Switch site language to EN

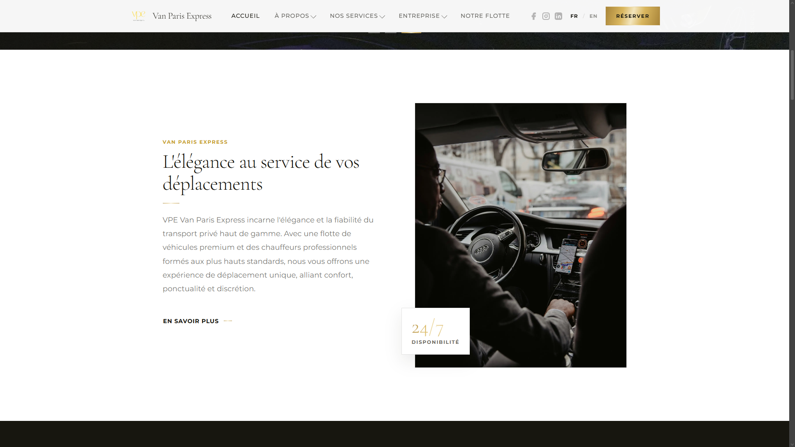click(x=593, y=16)
